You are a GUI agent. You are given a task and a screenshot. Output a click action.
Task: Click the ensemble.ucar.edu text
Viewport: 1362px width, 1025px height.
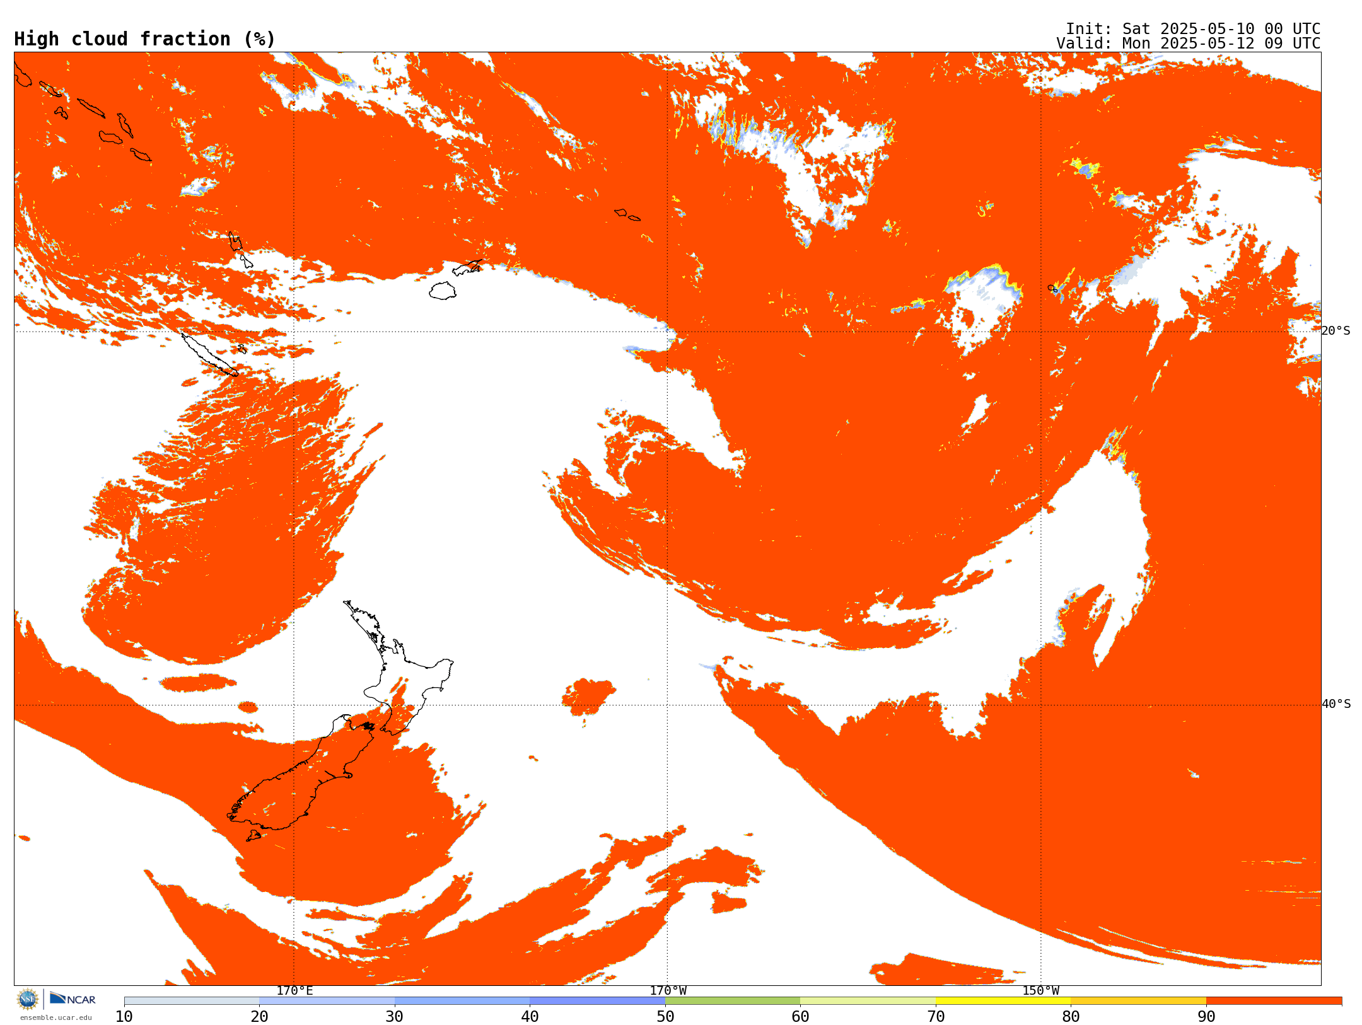pos(55,1017)
